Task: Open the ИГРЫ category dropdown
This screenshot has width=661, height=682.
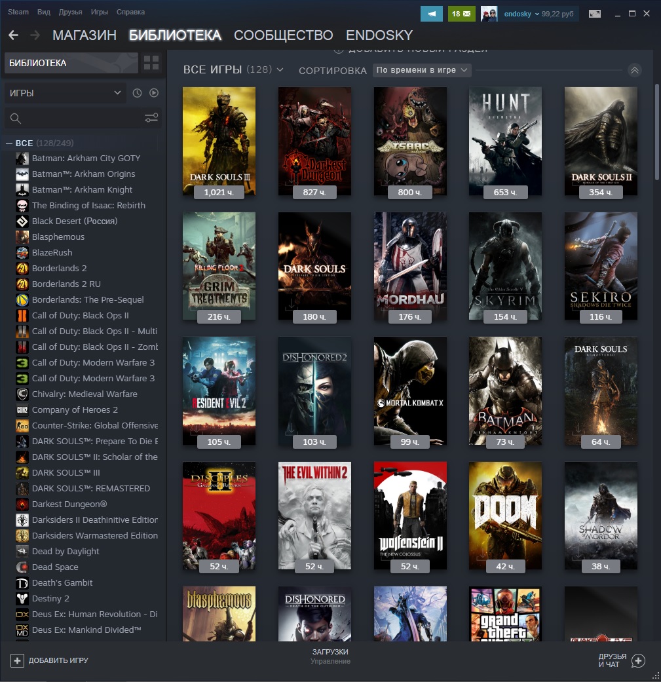Action: coord(66,93)
